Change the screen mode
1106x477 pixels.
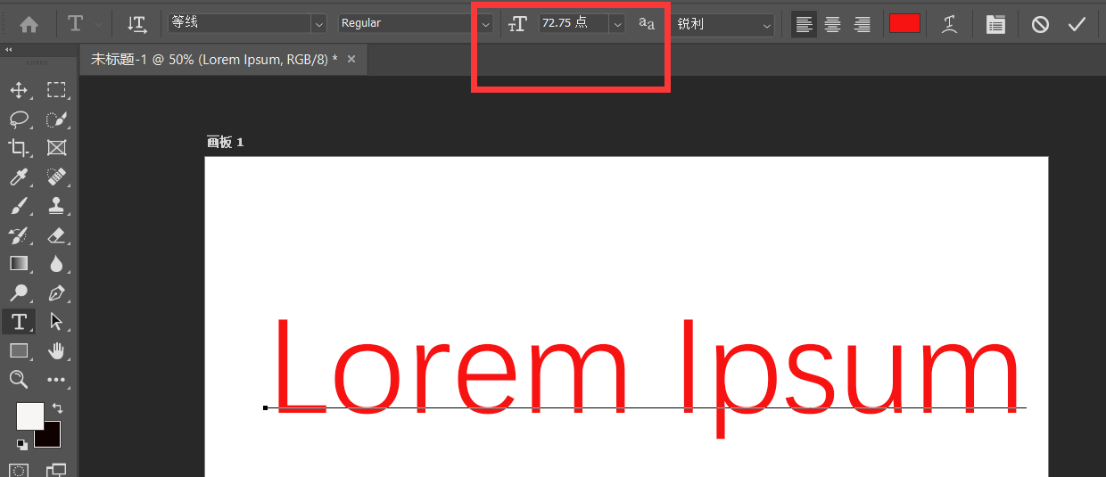click(56, 470)
